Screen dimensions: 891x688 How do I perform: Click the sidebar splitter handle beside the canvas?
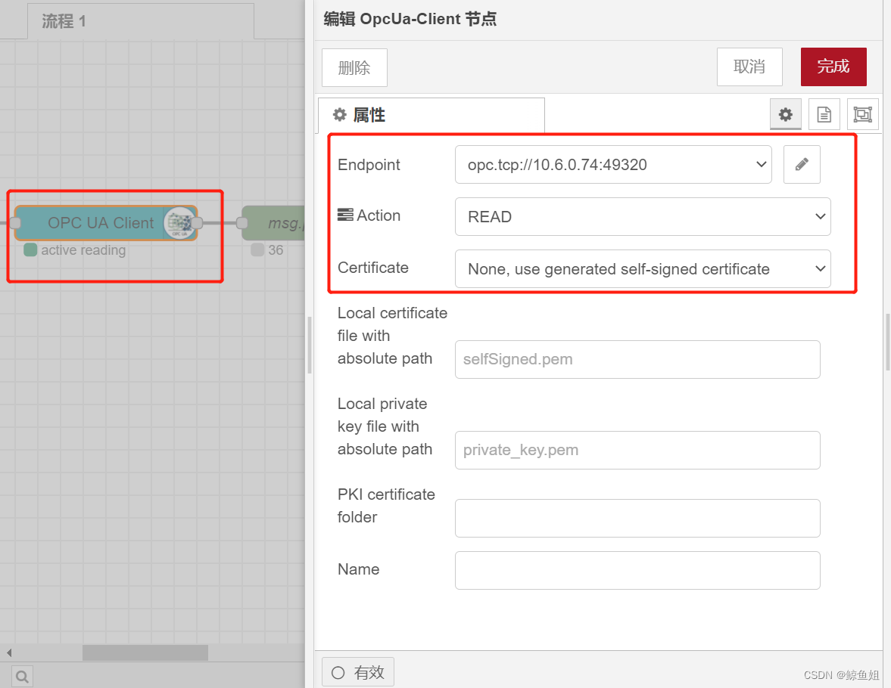coord(310,345)
